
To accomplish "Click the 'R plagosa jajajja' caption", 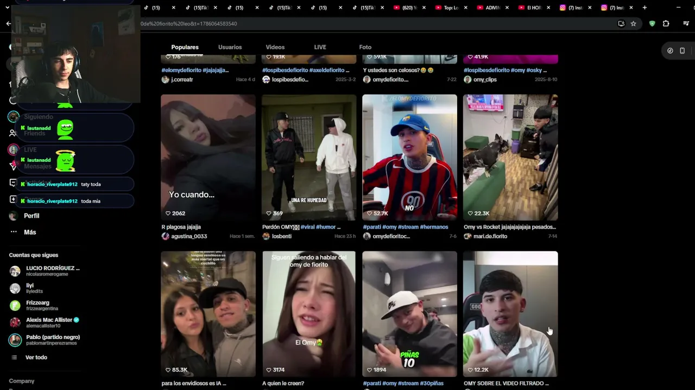I will tap(181, 227).
